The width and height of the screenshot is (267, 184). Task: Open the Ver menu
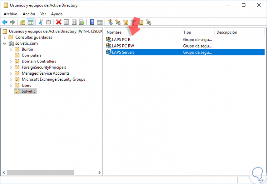[x=43, y=14]
